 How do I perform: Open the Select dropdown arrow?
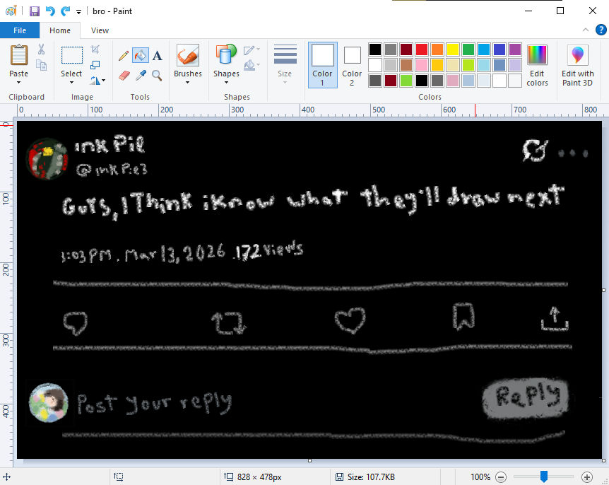point(71,83)
